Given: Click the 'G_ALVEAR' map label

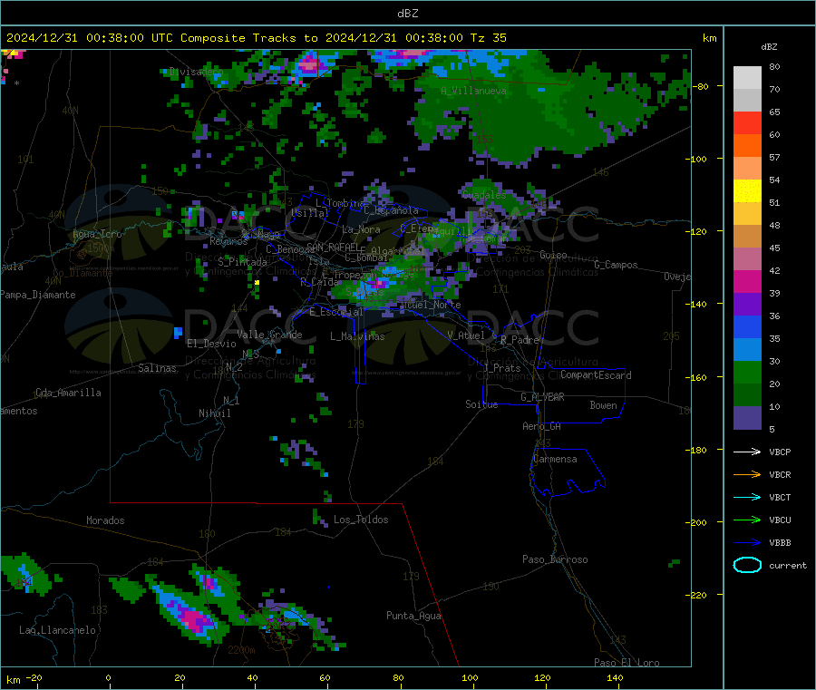Looking at the screenshot, I should pos(542,397).
